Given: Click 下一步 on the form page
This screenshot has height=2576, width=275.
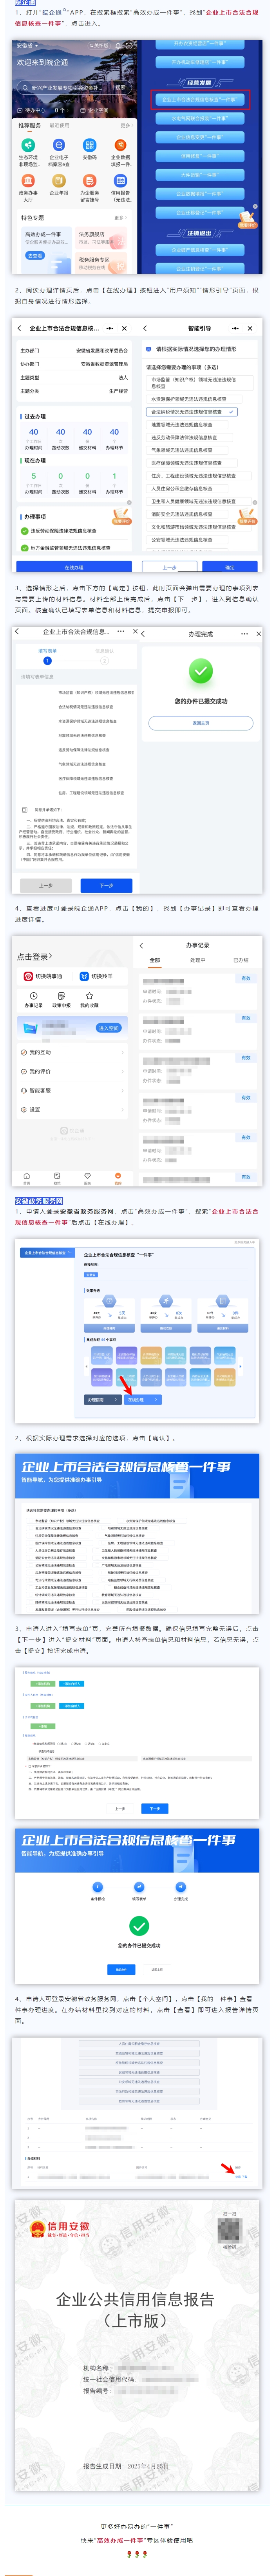Looking at the screenshot, I should point(107,885).
